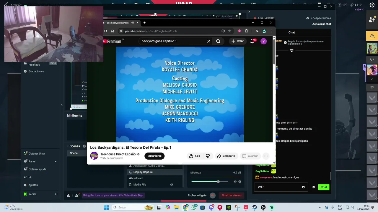
Task: Click Probar widgets button
Action: tap(197, 195)
